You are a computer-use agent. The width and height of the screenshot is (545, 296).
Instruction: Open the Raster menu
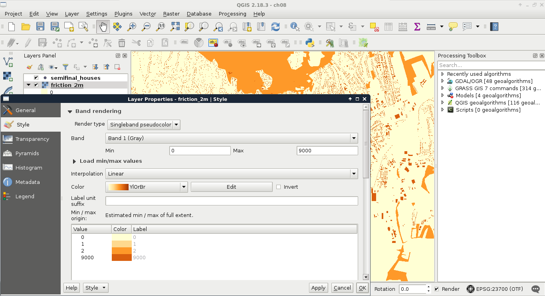click(171, 14)
